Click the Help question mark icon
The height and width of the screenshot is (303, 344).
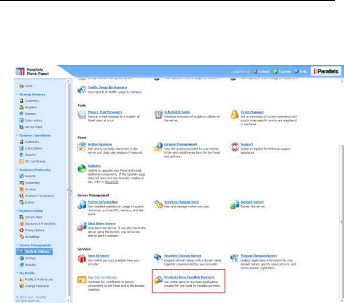pos(296,71)
